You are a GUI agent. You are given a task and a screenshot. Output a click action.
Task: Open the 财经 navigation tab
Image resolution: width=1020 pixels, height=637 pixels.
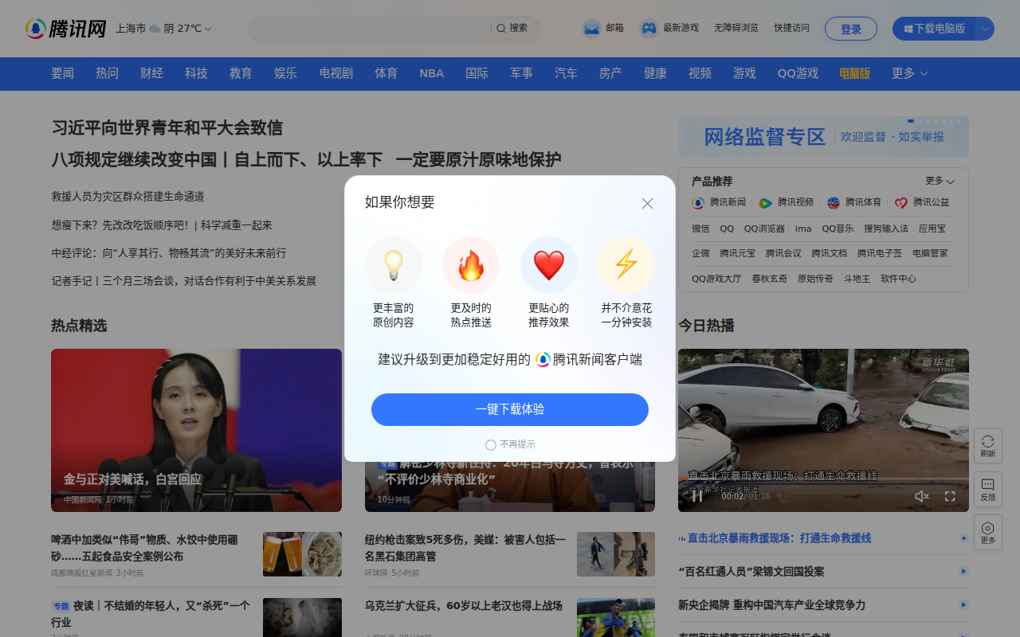click(x=151, y=73)
